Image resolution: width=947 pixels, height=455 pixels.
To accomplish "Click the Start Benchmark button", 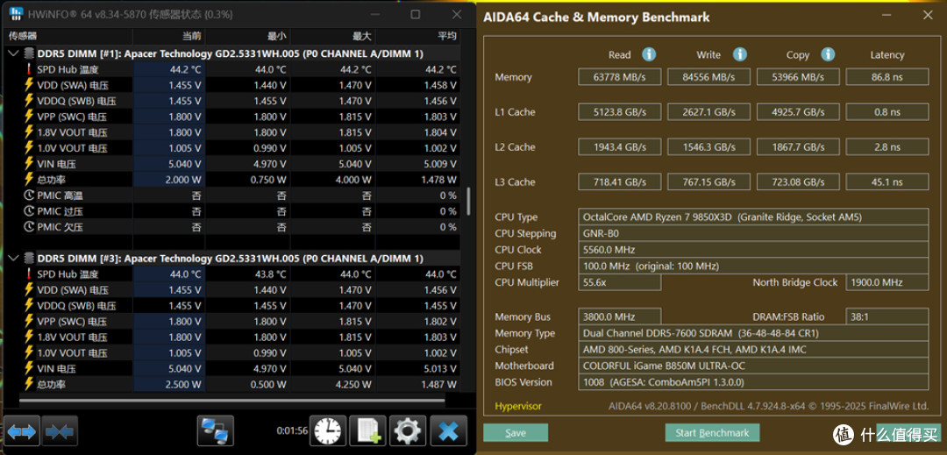I will coord(712,433).
